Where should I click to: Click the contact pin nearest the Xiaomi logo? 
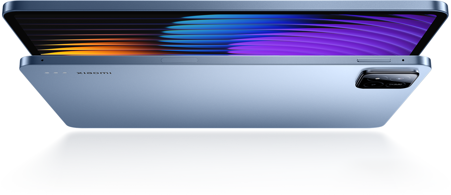pos(65,73)
